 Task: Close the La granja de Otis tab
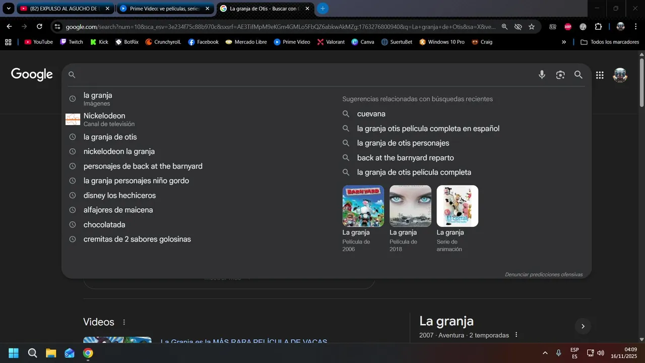click(307, 9)
